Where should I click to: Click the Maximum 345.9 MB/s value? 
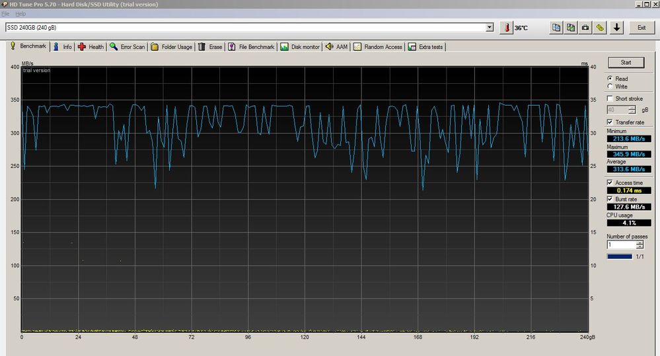pos(629,154)
